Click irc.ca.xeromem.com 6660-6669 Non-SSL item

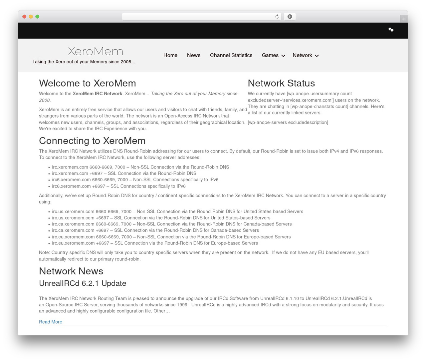pos(172,224)
